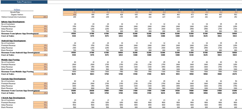Edit the 50% visitors conversion input cell
The width and height of the screenshot is (242, 109).
(x=40, y=17)
